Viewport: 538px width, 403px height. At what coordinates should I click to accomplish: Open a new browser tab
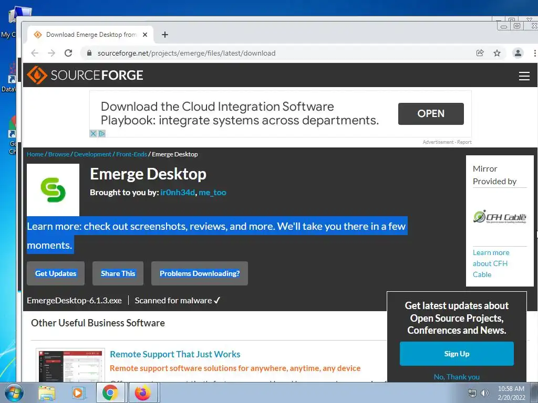click(164, 35)
